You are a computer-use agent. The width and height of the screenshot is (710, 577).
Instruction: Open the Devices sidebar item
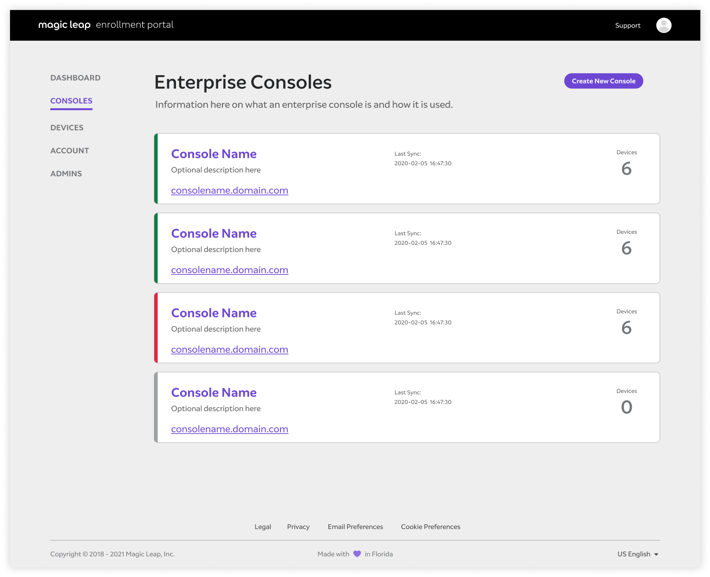pos(67,127)
